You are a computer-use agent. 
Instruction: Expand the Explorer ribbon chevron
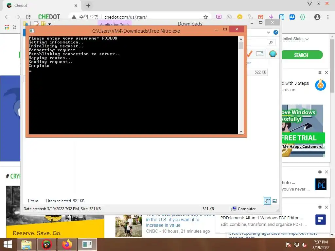(x=269, y=32)
